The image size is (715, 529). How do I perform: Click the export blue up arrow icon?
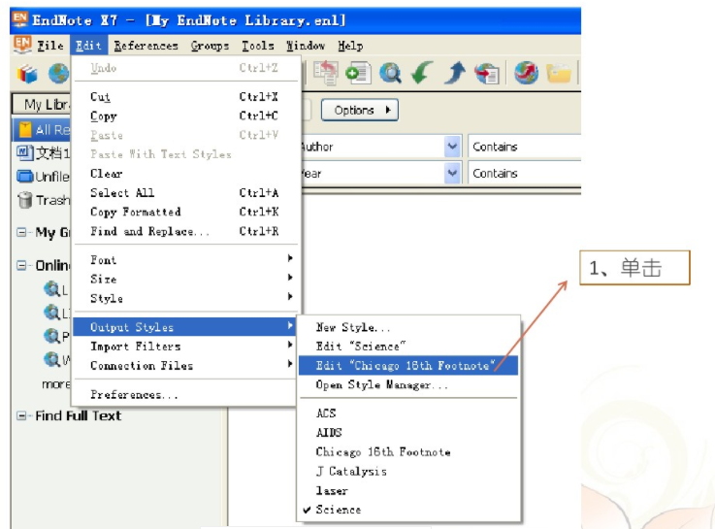(455, 73)
